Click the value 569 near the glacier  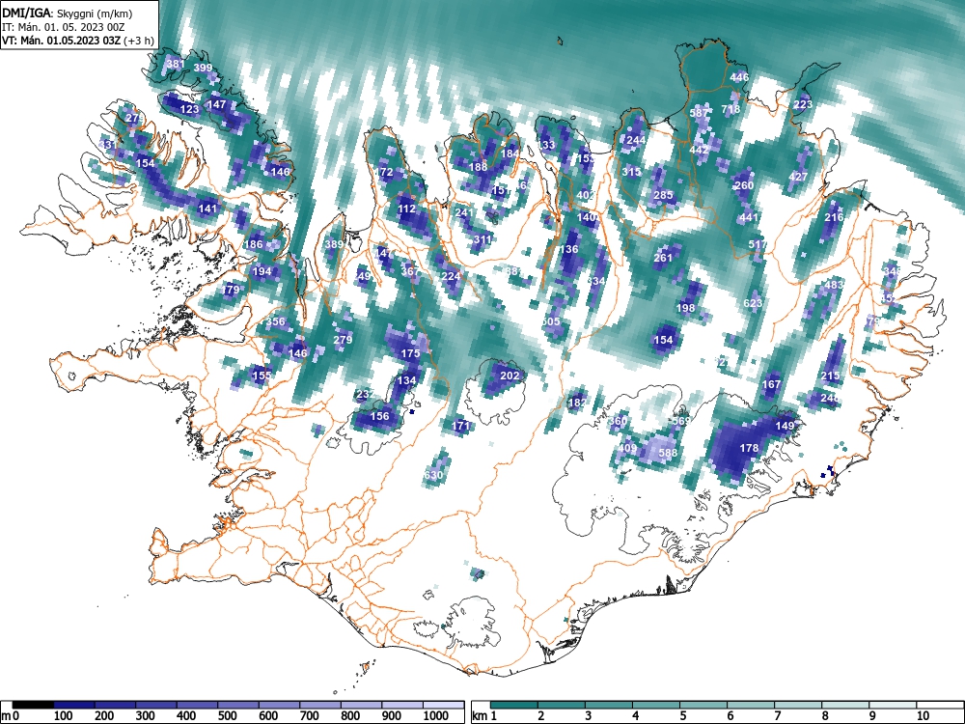tap(680, 421)
